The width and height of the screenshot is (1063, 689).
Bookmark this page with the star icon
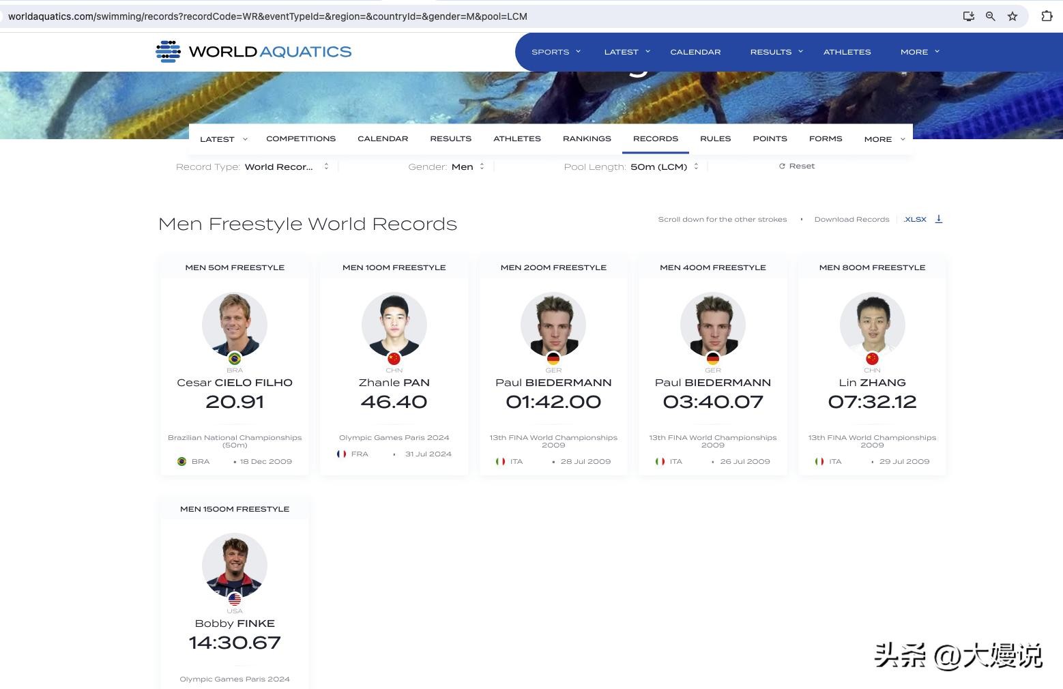tap(1013, 16)
